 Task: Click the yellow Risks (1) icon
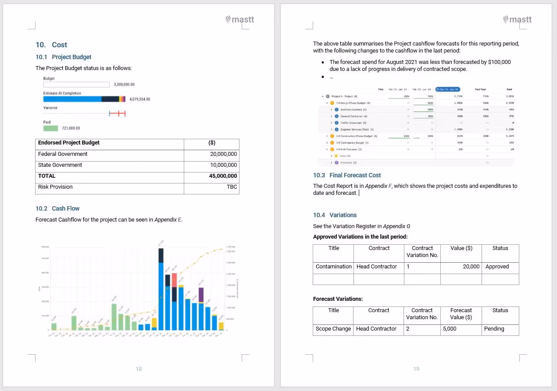pyautogui.click(x=336, y=156)
